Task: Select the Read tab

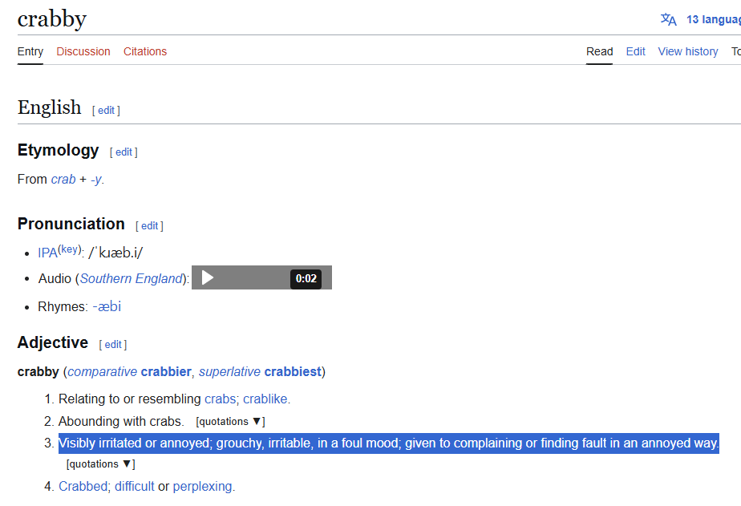Action: click(599, 51)
